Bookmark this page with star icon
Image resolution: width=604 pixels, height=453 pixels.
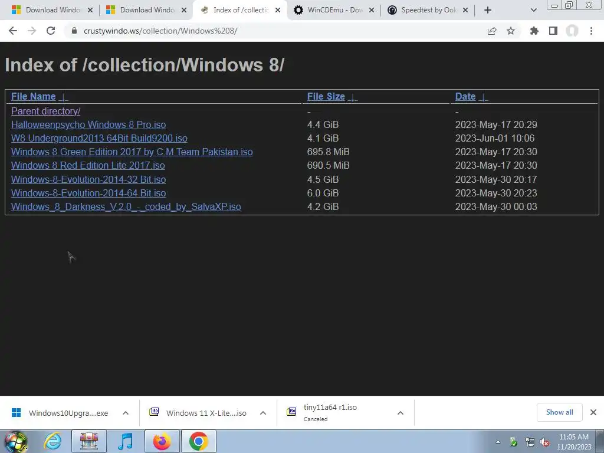[x=511, y=31]
